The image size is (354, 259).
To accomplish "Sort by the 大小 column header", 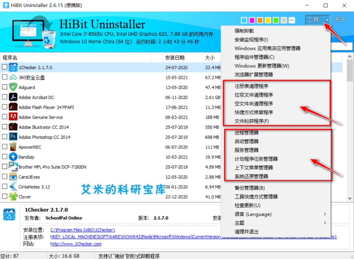I will pyautogui.click(x=212, y=58).
